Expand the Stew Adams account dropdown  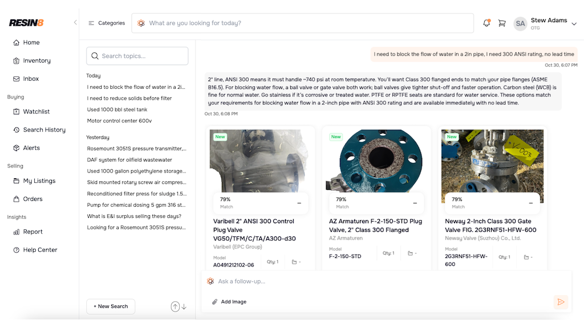coord(574,23)
